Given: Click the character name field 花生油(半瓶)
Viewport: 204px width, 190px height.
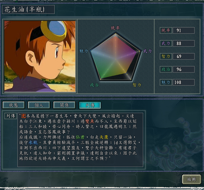Looking at the screenshot, I should pos(28,9).
